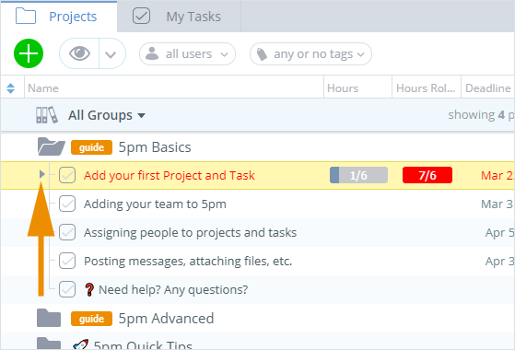Click the green add new project button
The image size is (515, 350).
tap(29, 53)
